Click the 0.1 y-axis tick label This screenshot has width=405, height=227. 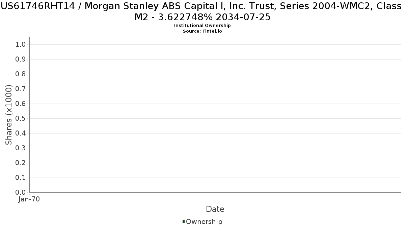[21, 178]
